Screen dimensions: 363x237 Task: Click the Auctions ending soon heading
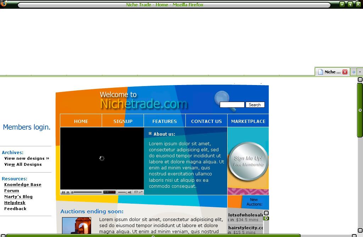[92, 211]
